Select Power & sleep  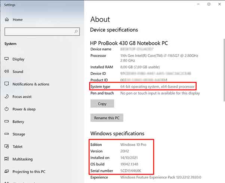(x=24, y=109)
